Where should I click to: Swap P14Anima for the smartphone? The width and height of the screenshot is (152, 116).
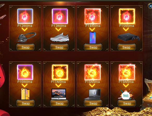click(93, 47)
